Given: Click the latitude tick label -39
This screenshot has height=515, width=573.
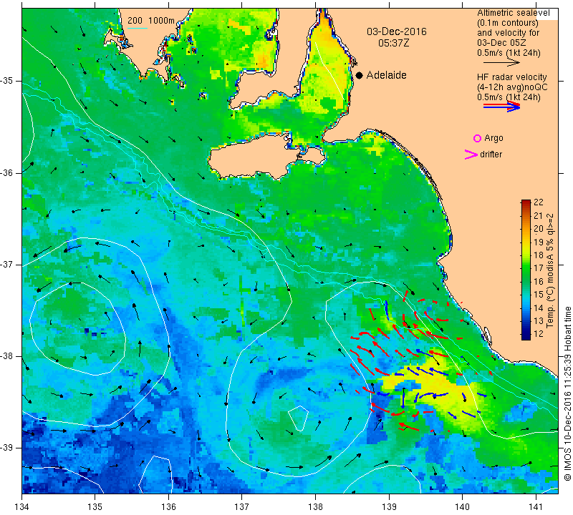Looking at the screenshot, I should 6,448.
